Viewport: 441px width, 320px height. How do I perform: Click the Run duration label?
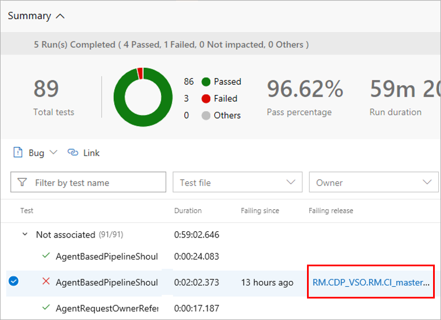coord(395,112)
